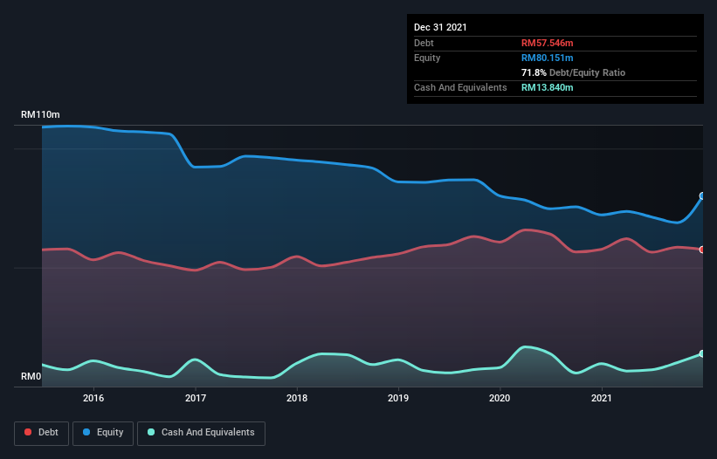Toggle Cash And Equivalents legend button
The height and width of the screenshot is (459, 717).
(201, 433)
